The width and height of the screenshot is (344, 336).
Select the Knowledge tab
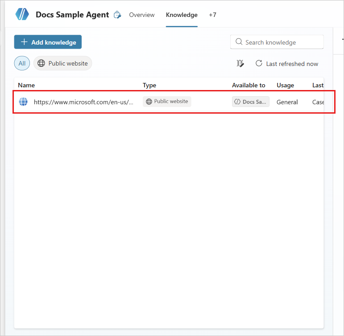click(x=182, y=15)
